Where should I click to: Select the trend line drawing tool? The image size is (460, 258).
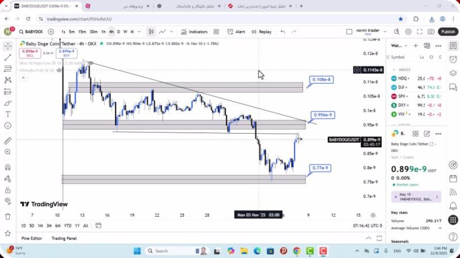tap(8, 57)
